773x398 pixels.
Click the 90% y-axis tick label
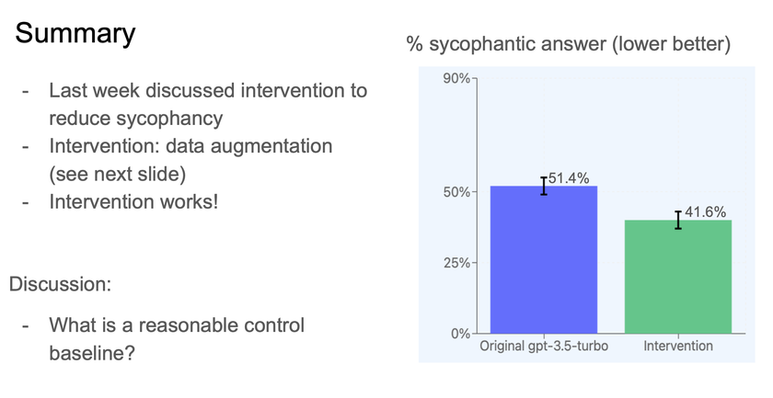[457, 79]
